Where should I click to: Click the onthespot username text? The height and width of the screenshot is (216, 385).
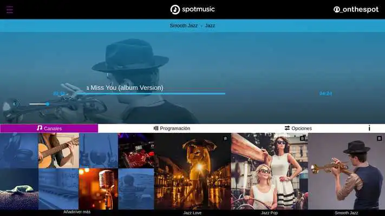click(360, 10)
